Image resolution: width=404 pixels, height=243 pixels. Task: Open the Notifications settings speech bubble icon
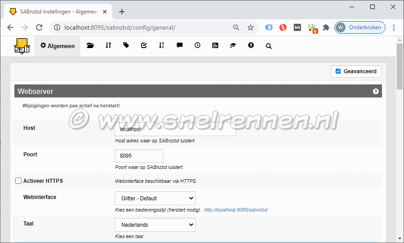coord(180,45)
